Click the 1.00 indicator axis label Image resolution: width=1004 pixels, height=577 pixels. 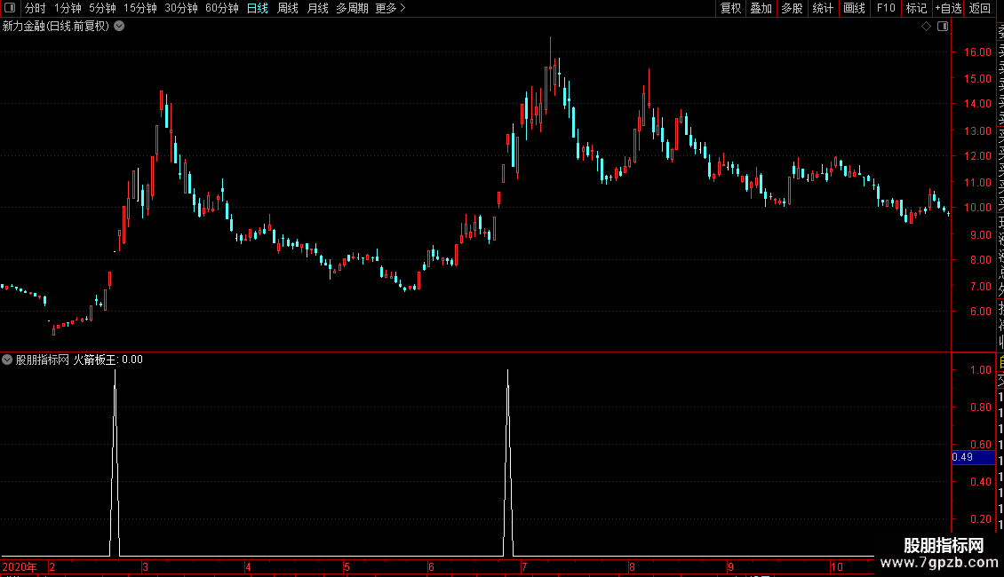tap(980, 370)
